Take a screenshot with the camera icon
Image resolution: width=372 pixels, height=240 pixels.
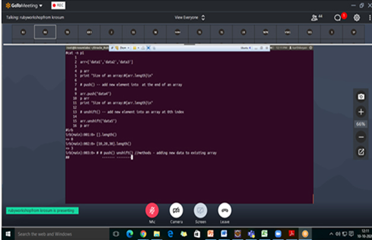pos(361,97)
